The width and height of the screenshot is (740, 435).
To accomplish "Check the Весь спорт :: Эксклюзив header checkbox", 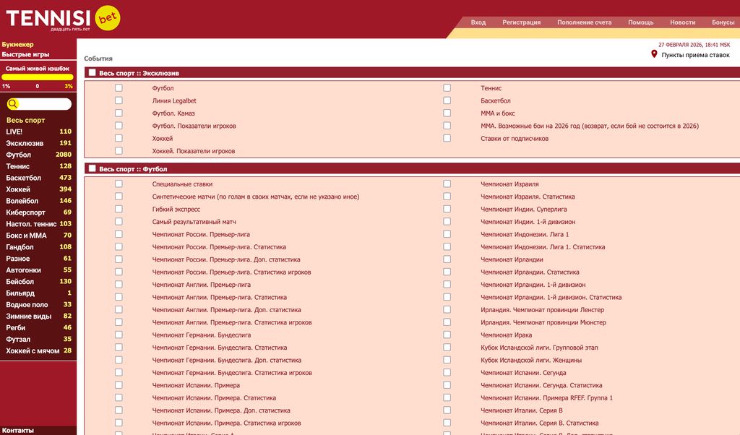I will point(92,73).
